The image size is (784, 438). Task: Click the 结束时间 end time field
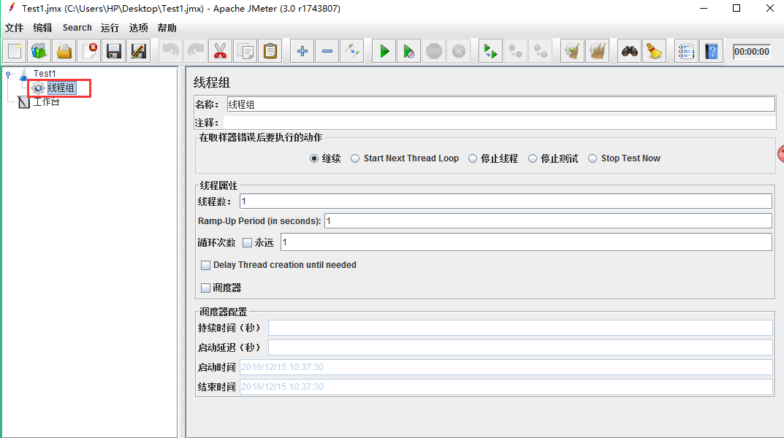[x=506, y=387]
